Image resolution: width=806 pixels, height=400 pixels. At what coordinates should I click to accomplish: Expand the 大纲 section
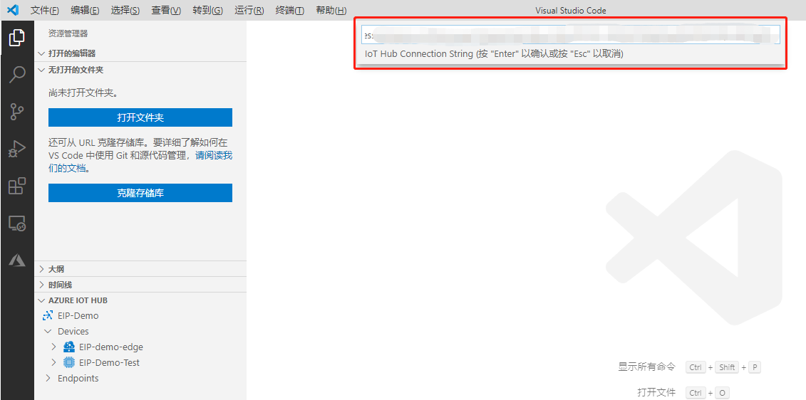tap(140, 268)
